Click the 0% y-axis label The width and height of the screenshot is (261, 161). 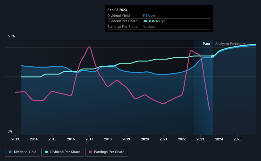[x=10, y=131]
